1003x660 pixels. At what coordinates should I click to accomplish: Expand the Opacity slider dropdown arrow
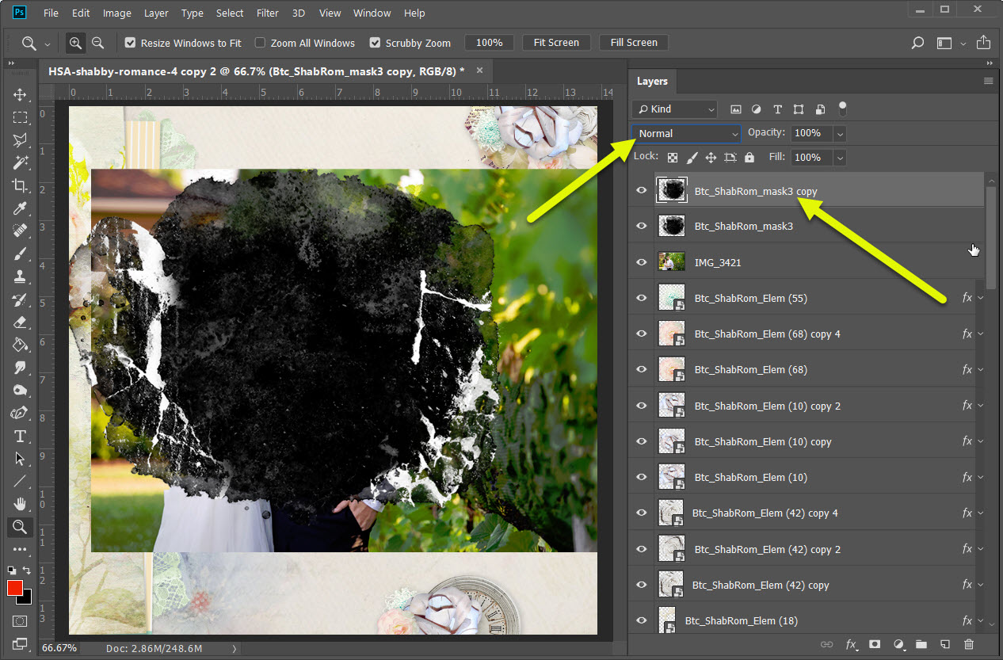839,133
